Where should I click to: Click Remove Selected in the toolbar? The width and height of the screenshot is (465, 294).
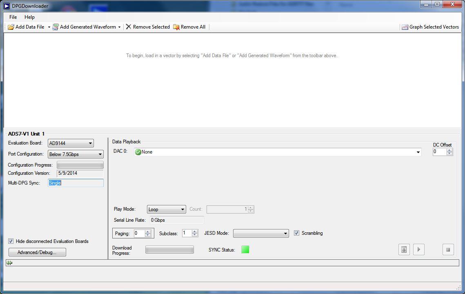coord(148,27)
